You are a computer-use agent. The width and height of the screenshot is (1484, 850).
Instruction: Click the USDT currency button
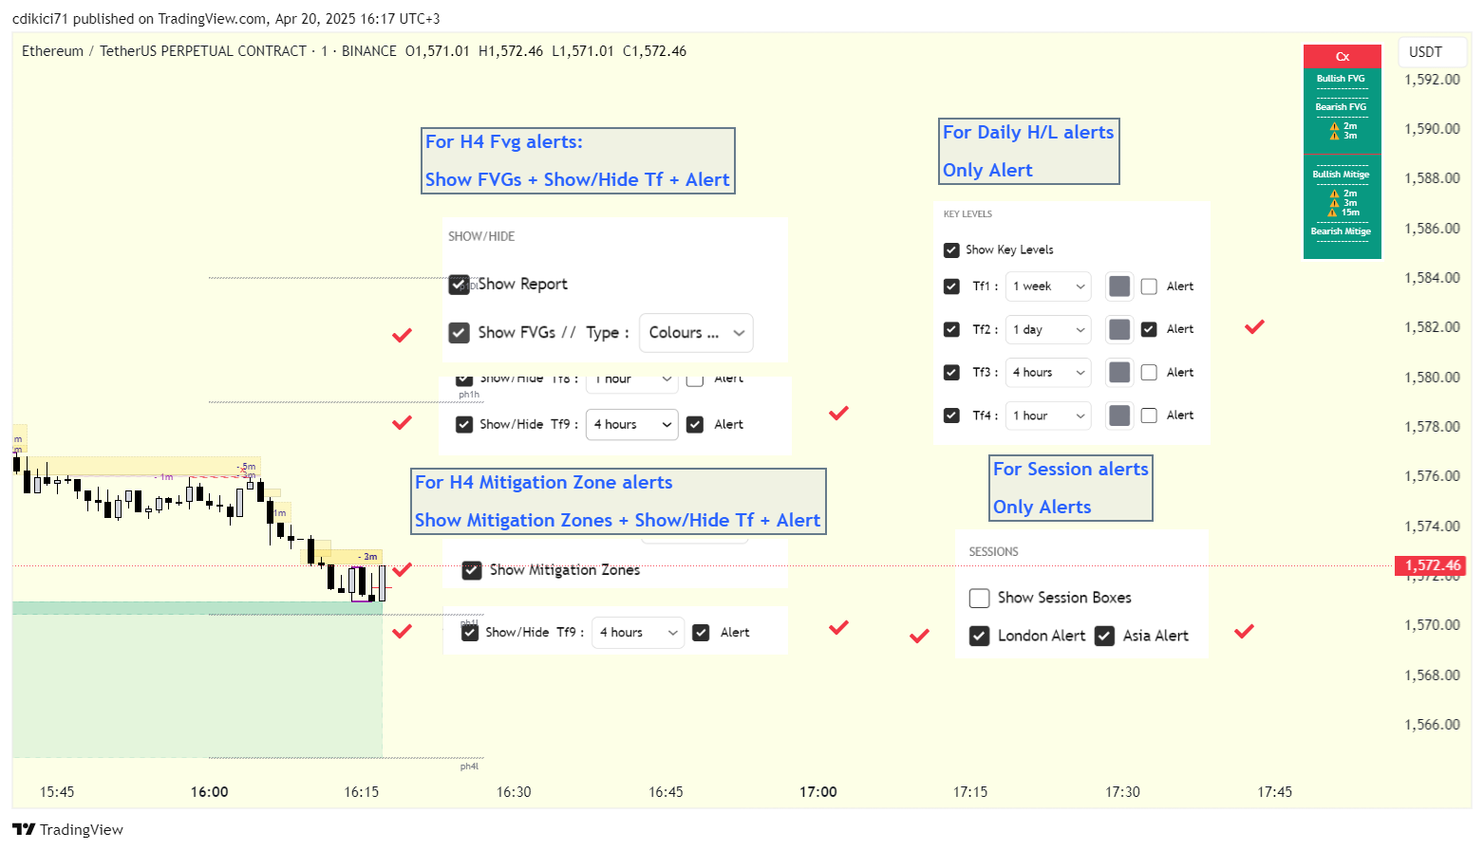click(x=1433, y=52)
